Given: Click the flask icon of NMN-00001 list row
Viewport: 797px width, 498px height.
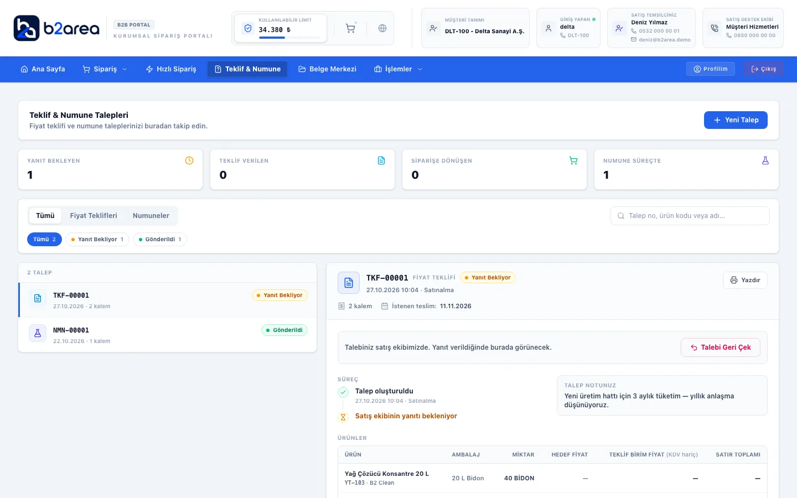Looking at the screenshot, I should coord(38,333).
